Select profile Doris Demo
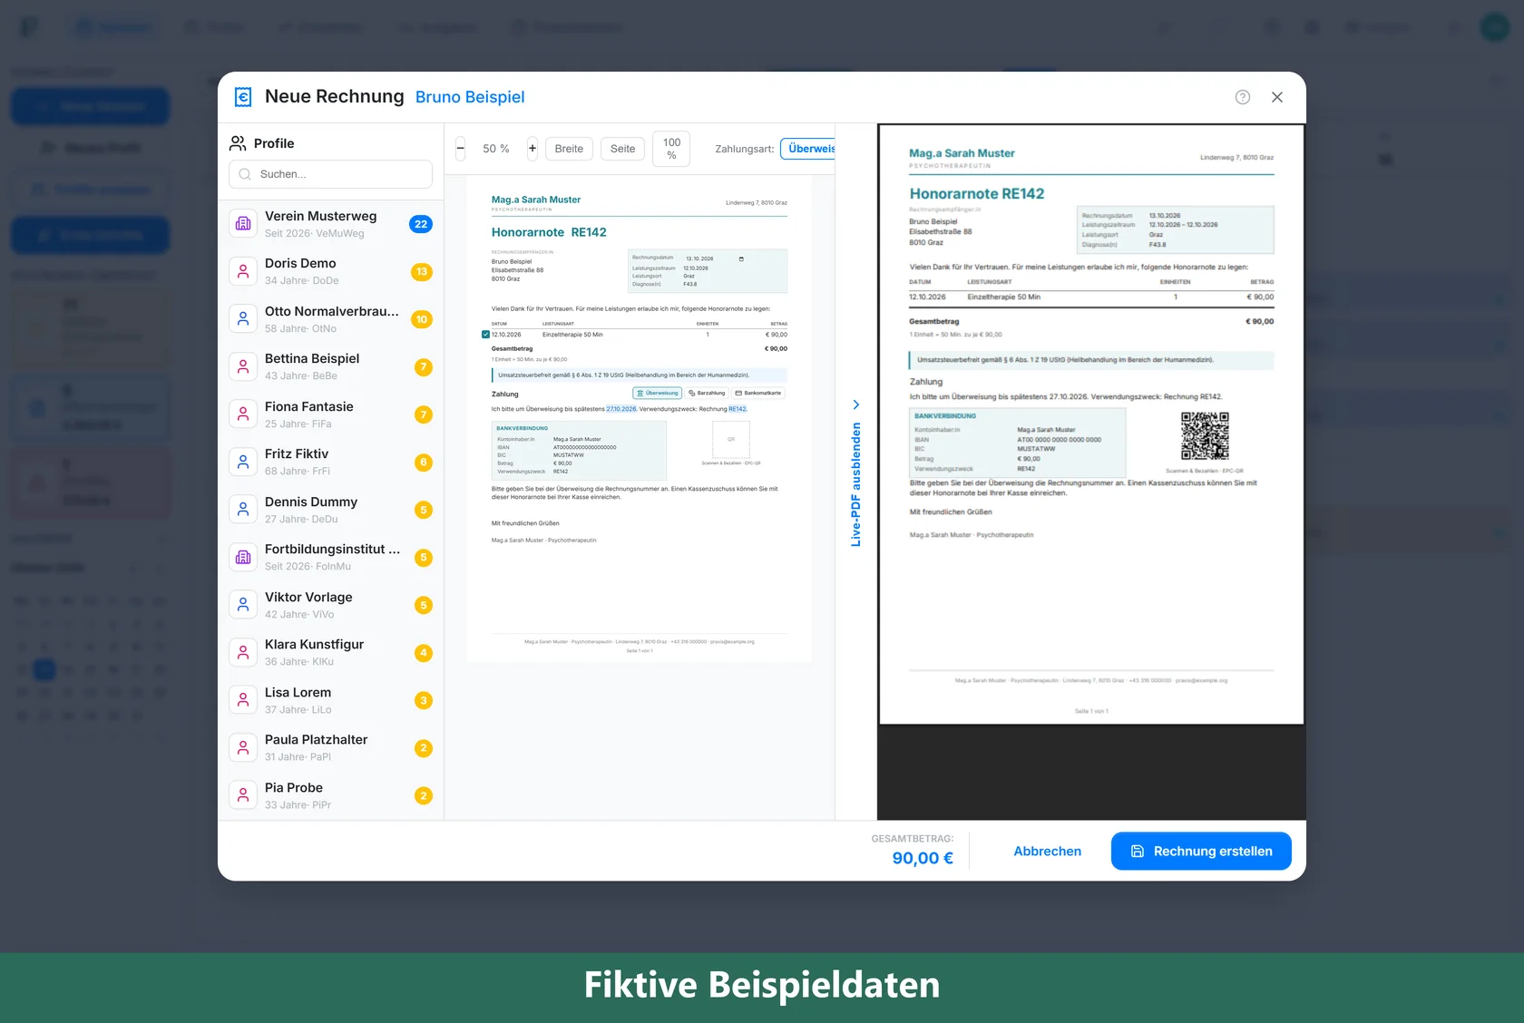Image resolution: width=1524 pixels, height=1023 pixels. point(330,271)
